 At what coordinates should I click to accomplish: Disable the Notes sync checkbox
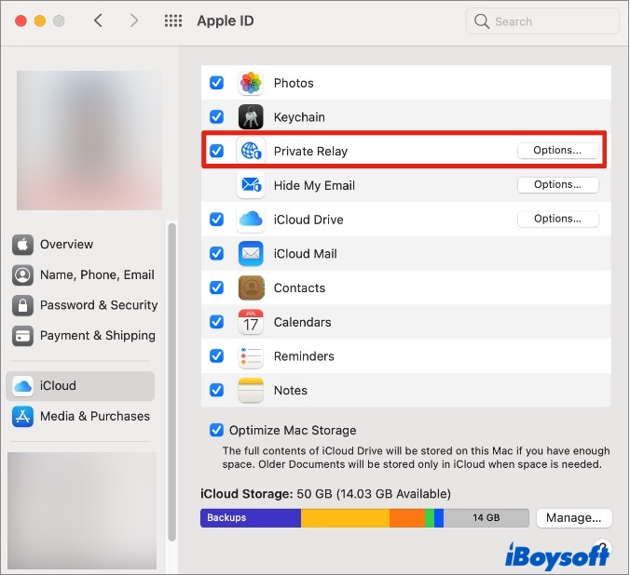pos(217,390)
